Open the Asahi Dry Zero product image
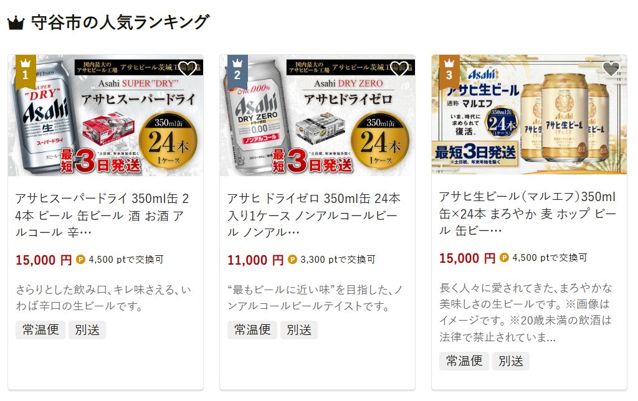The height and width of the screenshot is (401, 638). [x=317, y=115]
